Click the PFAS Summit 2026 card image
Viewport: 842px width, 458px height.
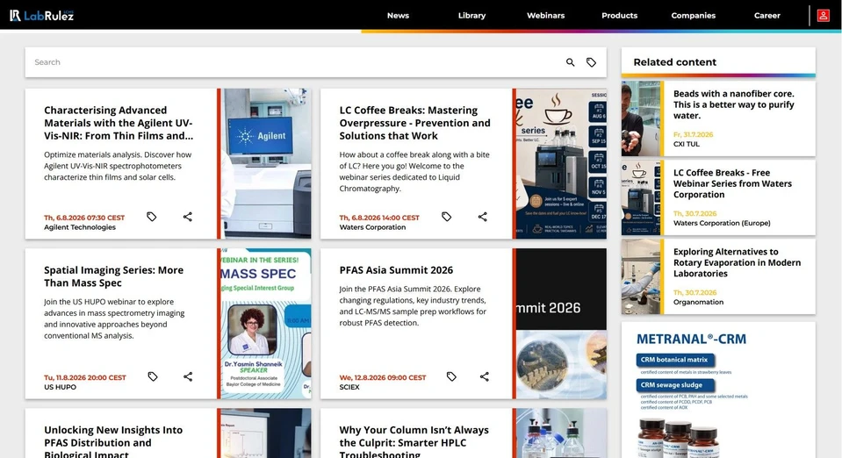click(561, 324)
